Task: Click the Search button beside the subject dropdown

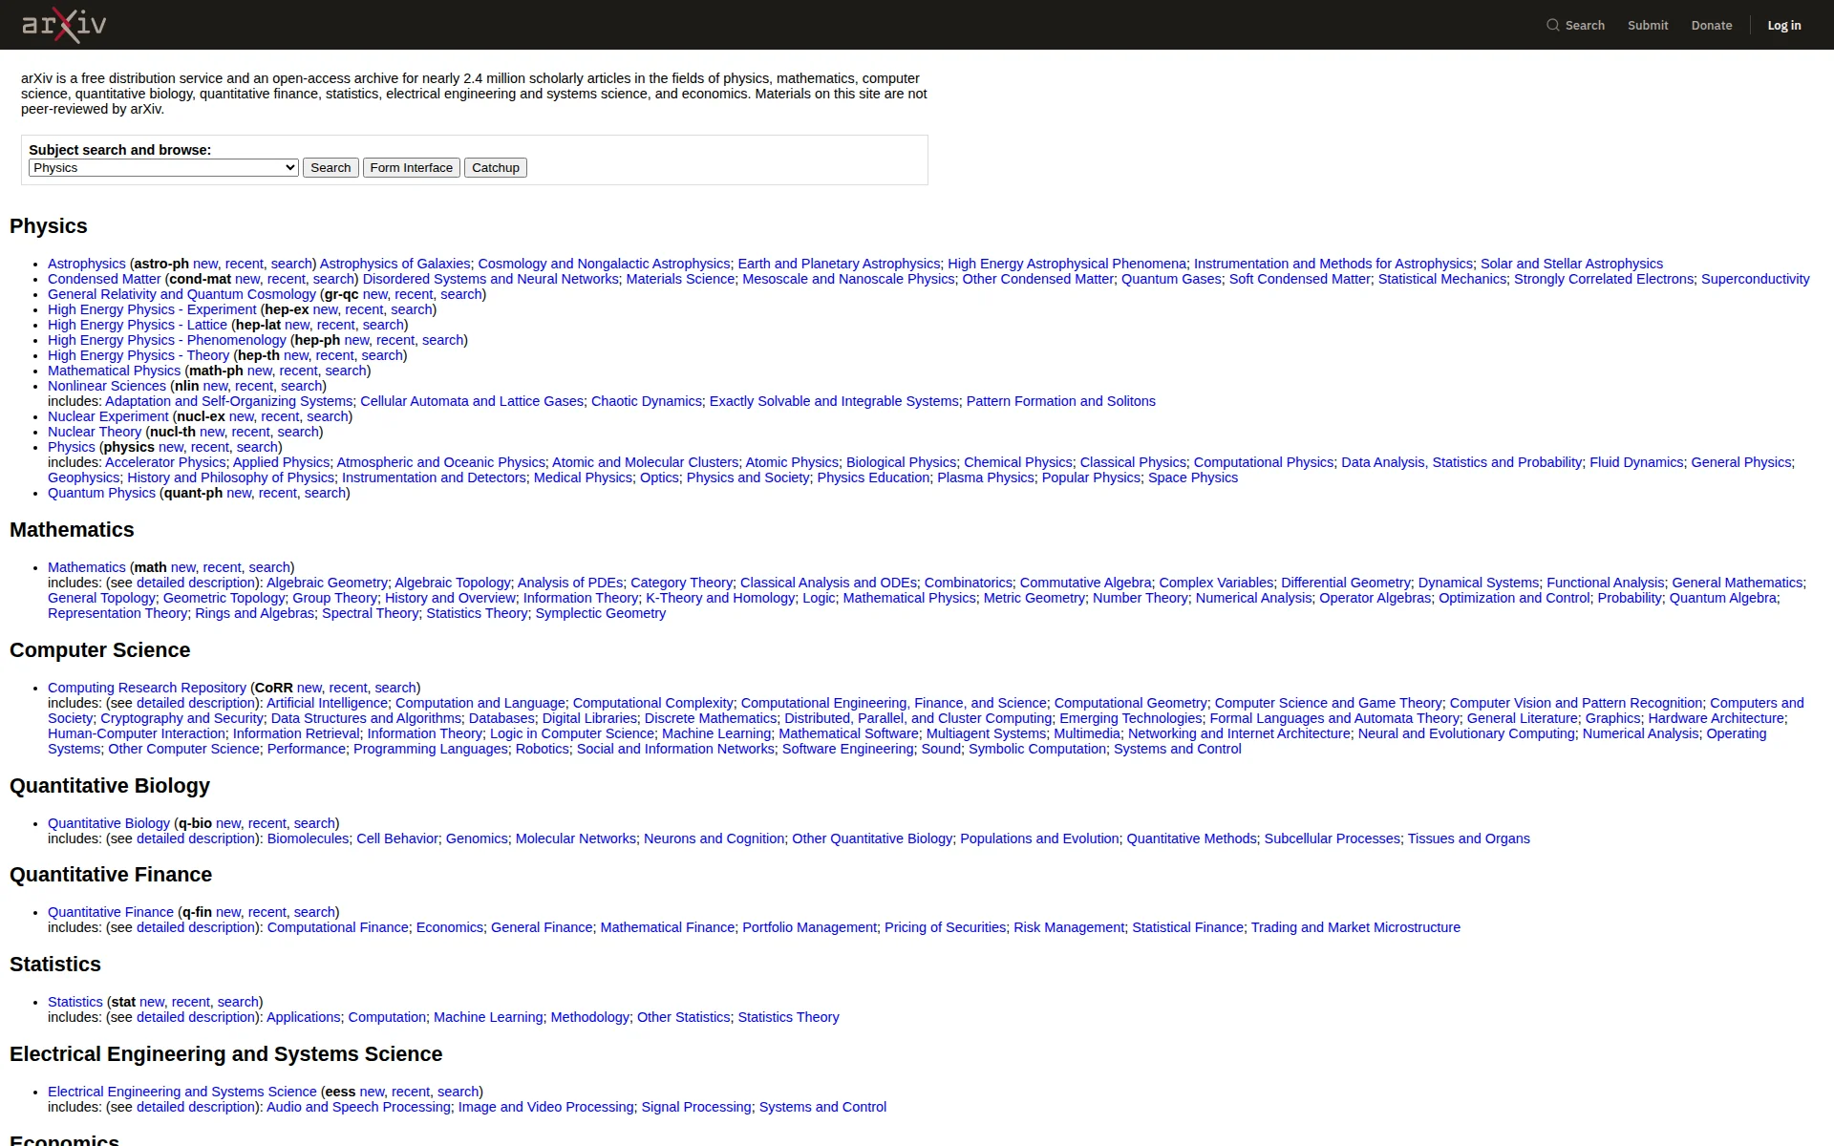Action: (x=331, y=167)
